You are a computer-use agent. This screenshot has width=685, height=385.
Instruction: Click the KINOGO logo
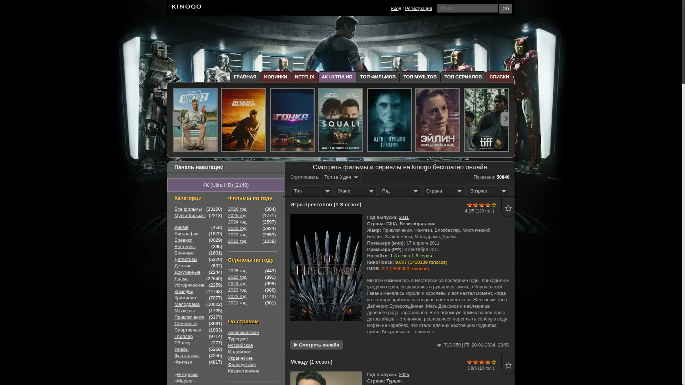(x=186, y=7)
